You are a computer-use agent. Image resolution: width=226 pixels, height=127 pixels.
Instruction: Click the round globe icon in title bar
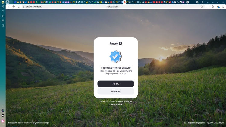click(197, 2)
